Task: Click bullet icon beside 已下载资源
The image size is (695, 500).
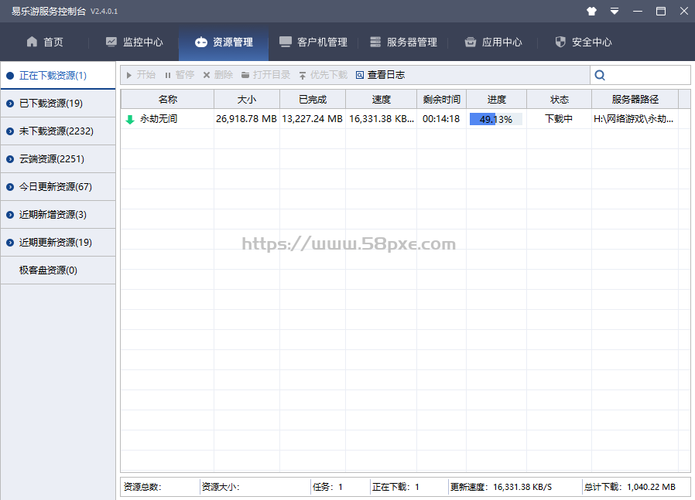Action: coord(10,104)
